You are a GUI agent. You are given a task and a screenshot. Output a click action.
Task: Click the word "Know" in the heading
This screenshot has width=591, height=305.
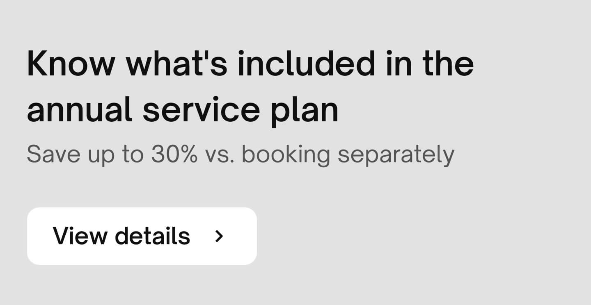tap(71, 64)
